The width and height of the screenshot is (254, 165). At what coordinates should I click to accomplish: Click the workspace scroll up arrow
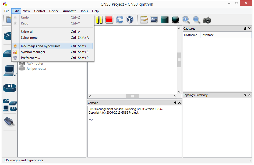coord(179,28)
